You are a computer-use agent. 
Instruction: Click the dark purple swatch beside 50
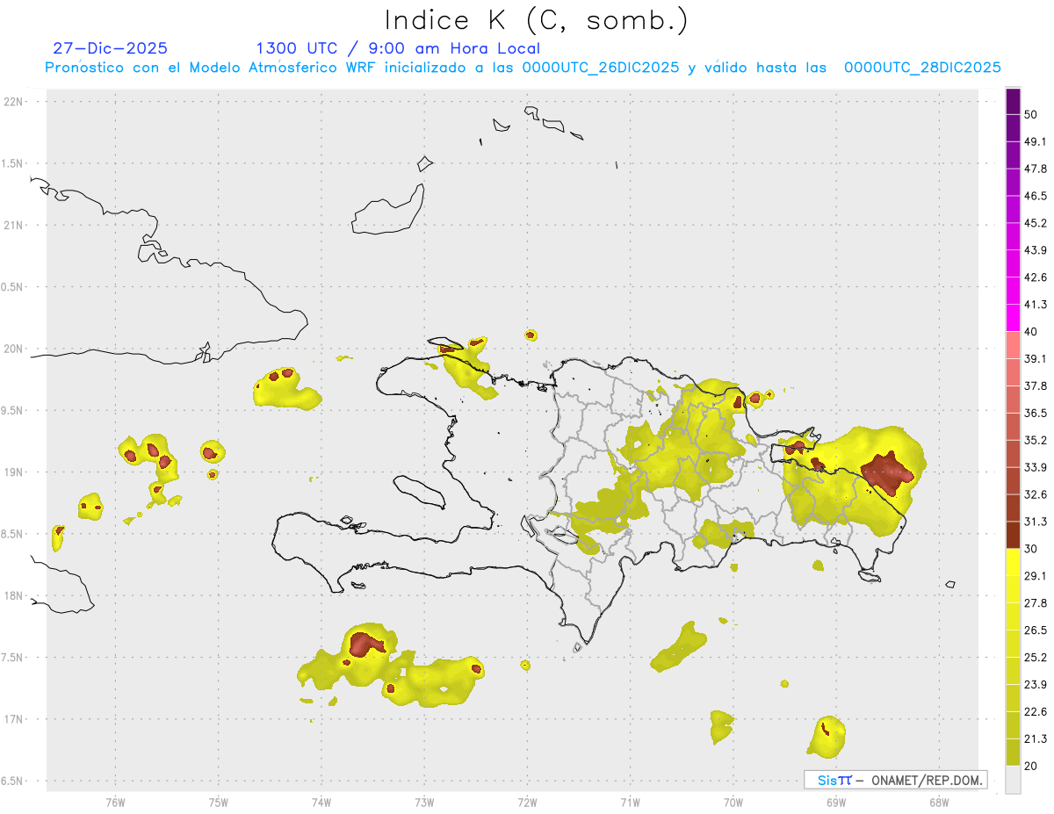(1013, 101)
